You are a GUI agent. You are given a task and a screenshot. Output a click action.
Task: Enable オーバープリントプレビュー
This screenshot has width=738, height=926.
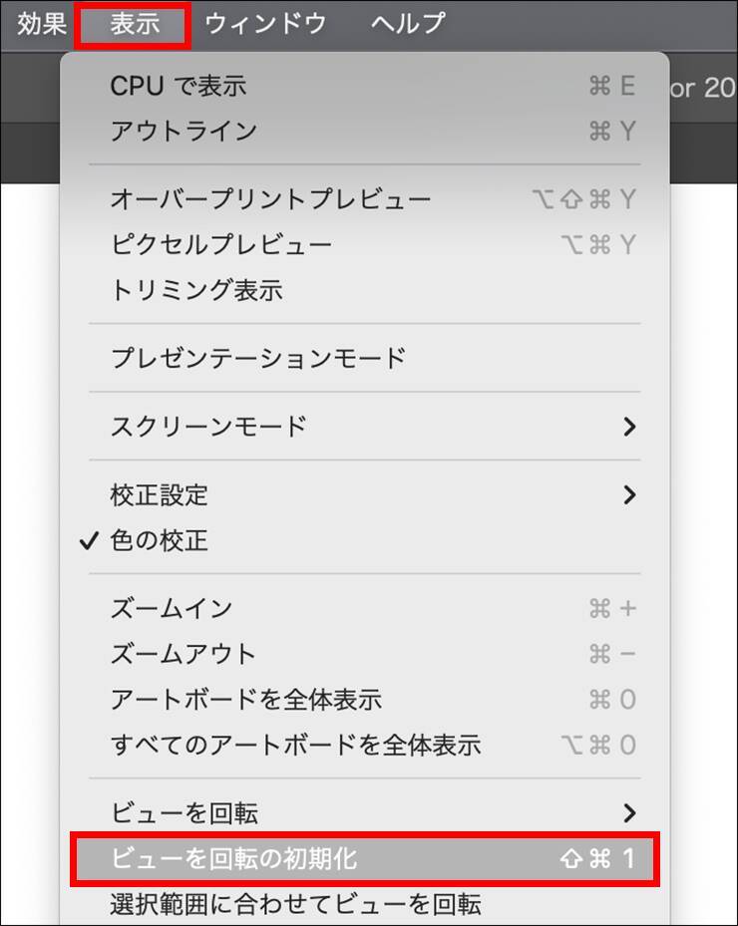365,199
